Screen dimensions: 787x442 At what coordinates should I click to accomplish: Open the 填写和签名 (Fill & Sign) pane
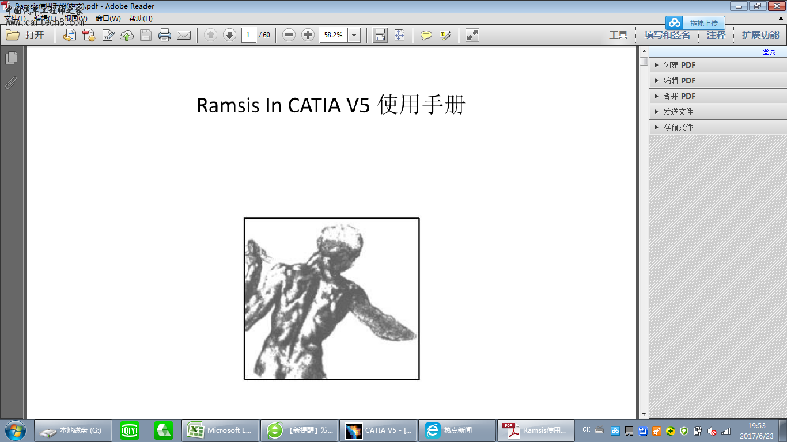coord(667,35)
